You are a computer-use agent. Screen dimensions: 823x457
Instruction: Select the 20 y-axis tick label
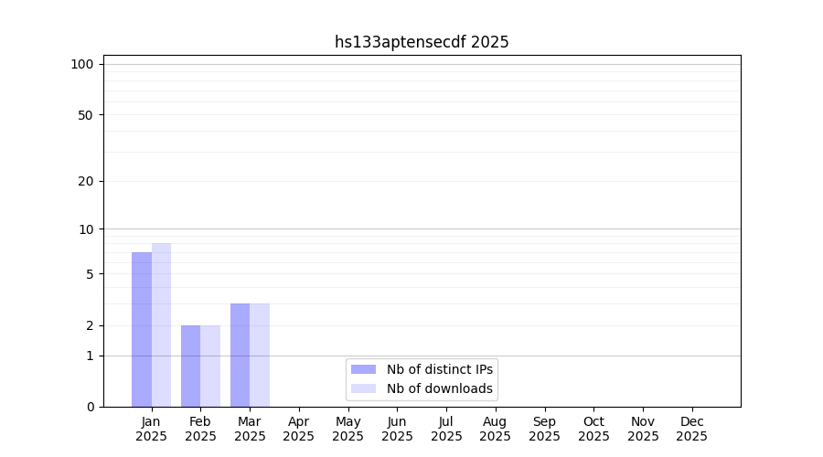(x=85, y=181)
